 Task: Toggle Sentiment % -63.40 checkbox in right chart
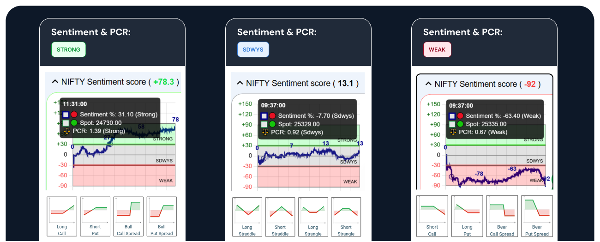pyautogui.click(x=452, y=116)
